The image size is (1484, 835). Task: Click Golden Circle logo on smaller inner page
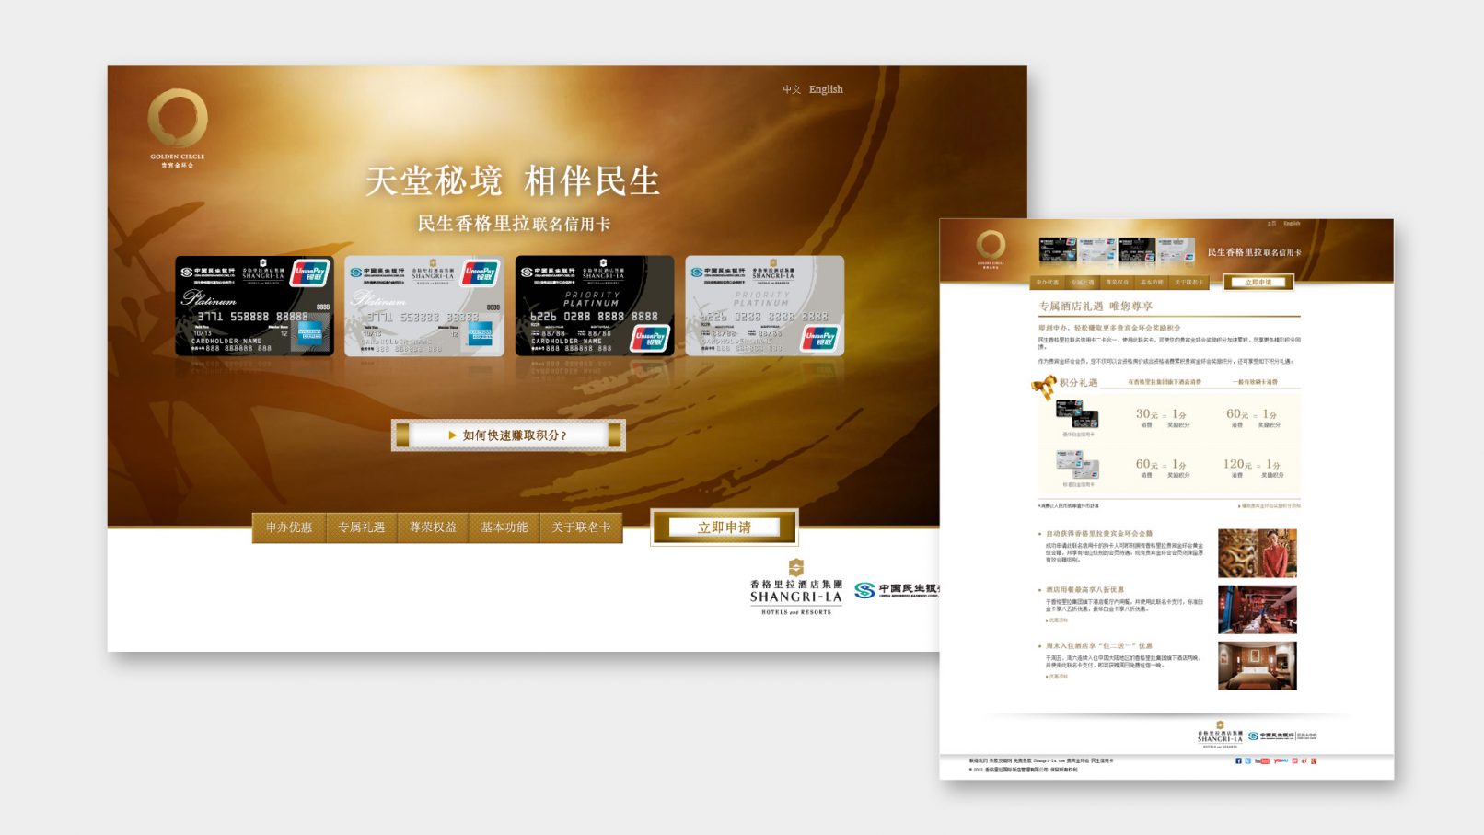coord(991,249)
